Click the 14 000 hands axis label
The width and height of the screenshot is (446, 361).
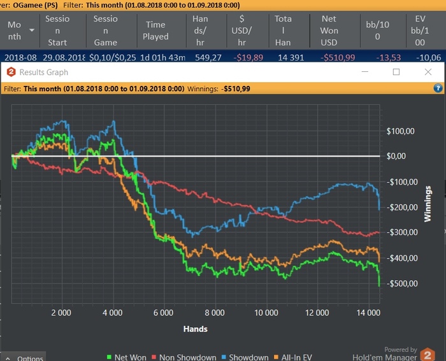click(368, 313)
